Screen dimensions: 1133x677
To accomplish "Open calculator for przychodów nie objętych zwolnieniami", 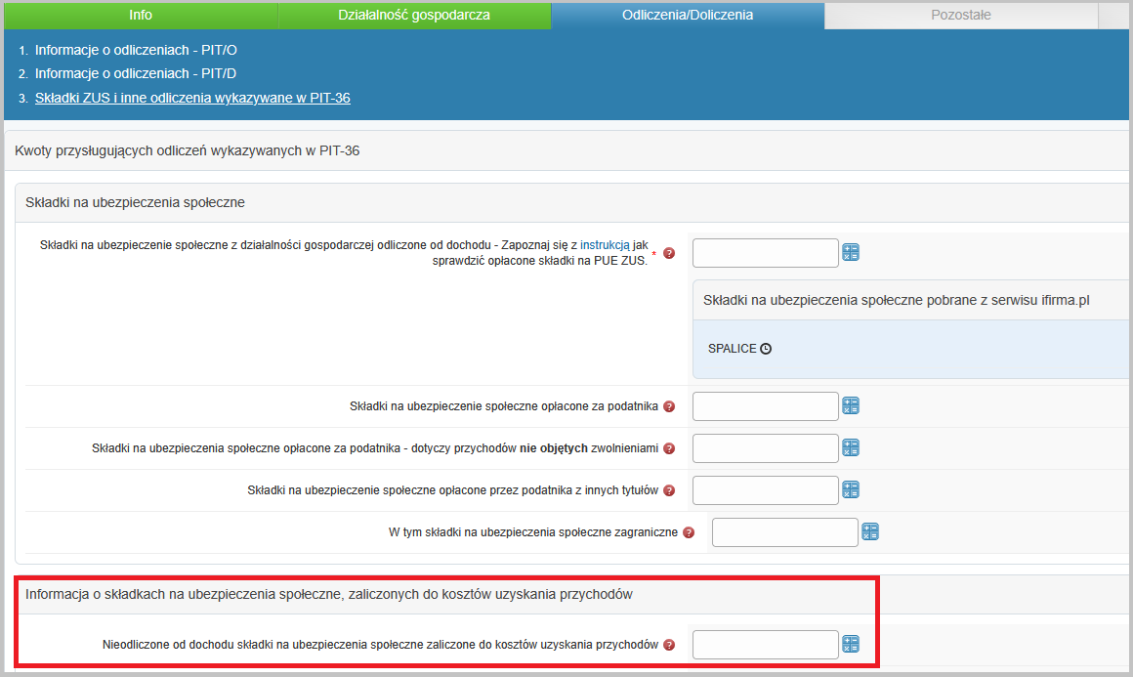I will coord(850,448).
